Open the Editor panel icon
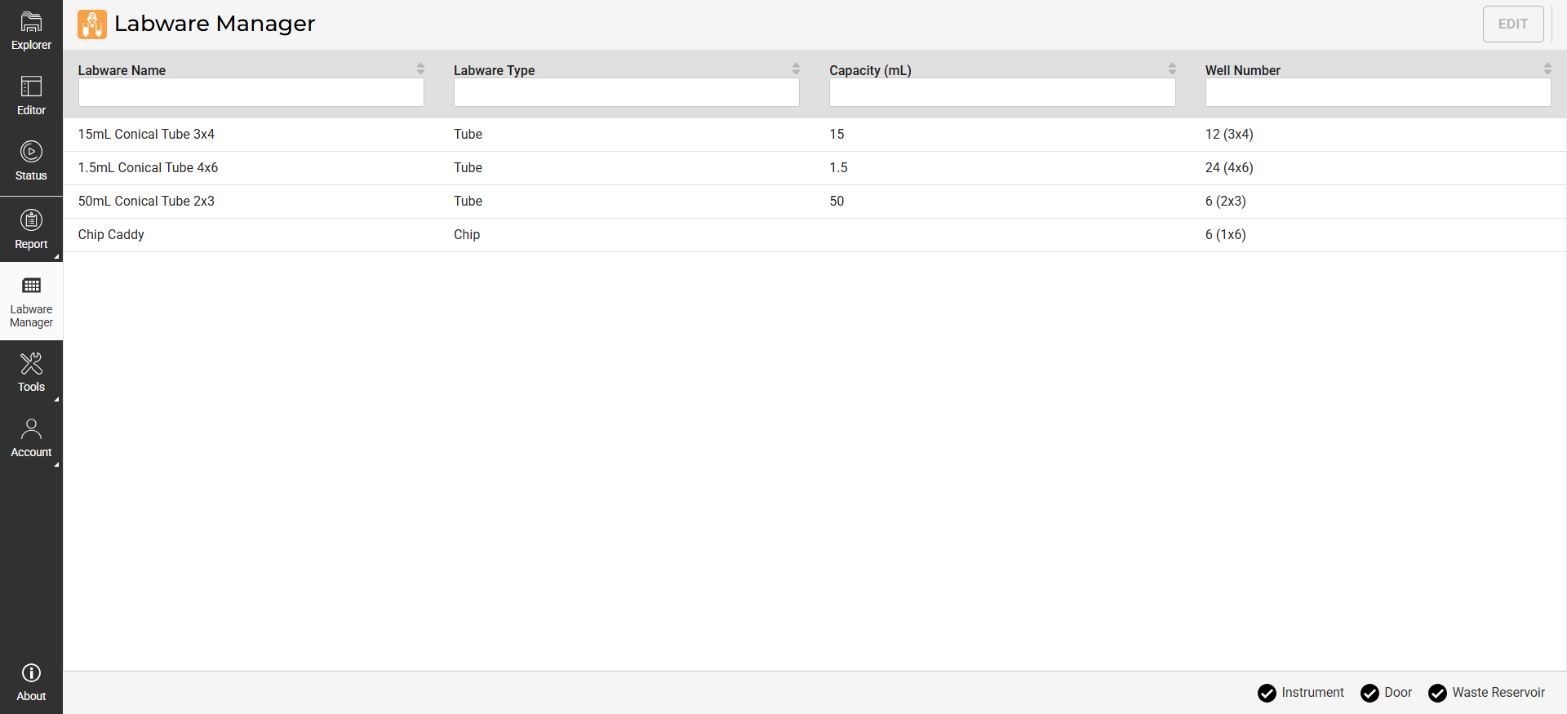 (x=31, y=87)
